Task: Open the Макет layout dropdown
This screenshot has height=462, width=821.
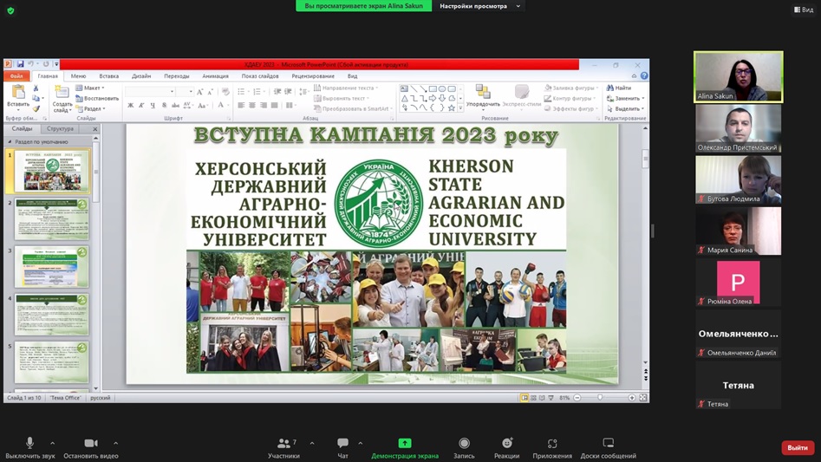Action: pyautogui.click(x=90, y=88)
